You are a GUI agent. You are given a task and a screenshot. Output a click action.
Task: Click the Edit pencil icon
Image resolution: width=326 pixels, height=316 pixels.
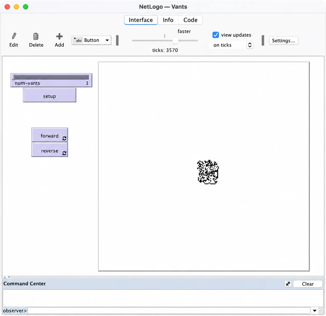click(x=14, y=36)
